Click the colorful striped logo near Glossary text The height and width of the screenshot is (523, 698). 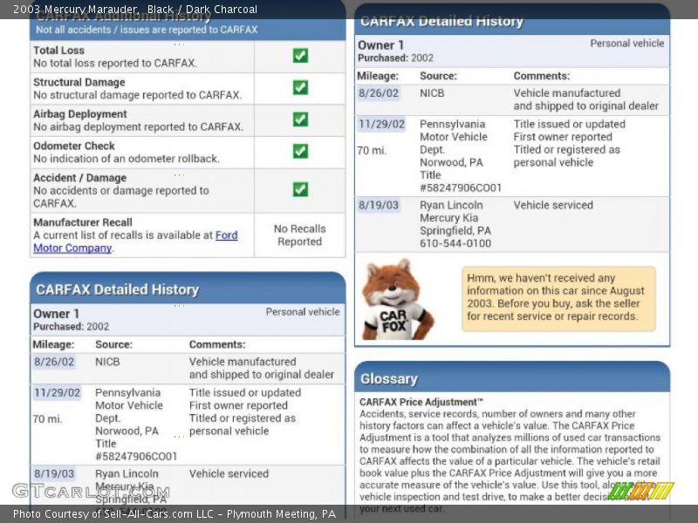640,491
